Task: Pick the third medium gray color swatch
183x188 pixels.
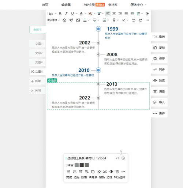Action: [x=87, y=165]
